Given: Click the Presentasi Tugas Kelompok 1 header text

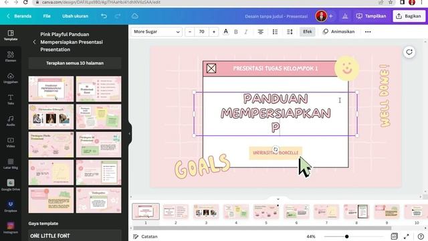Looking at the screenshot, I should pyautogui.click(x=276, y=68).
